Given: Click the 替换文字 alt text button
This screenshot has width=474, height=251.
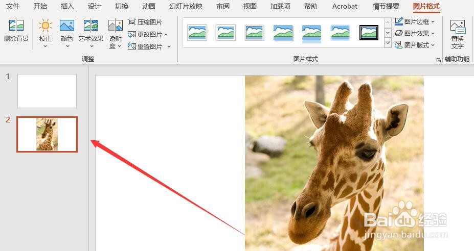Looking at the screenshot, I should 457,34.
